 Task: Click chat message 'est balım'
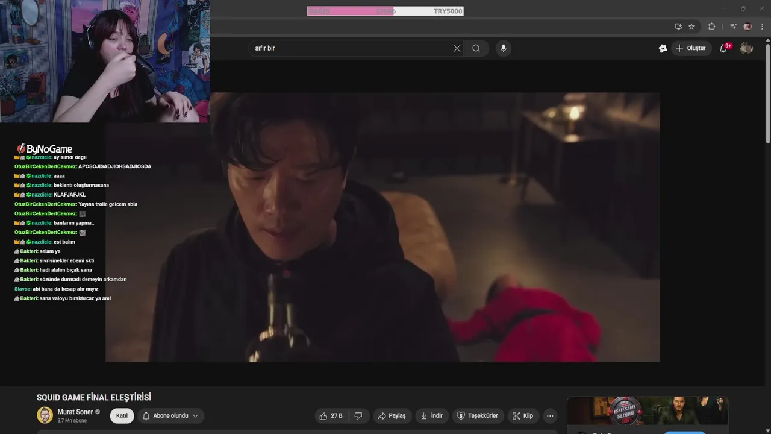64,242
